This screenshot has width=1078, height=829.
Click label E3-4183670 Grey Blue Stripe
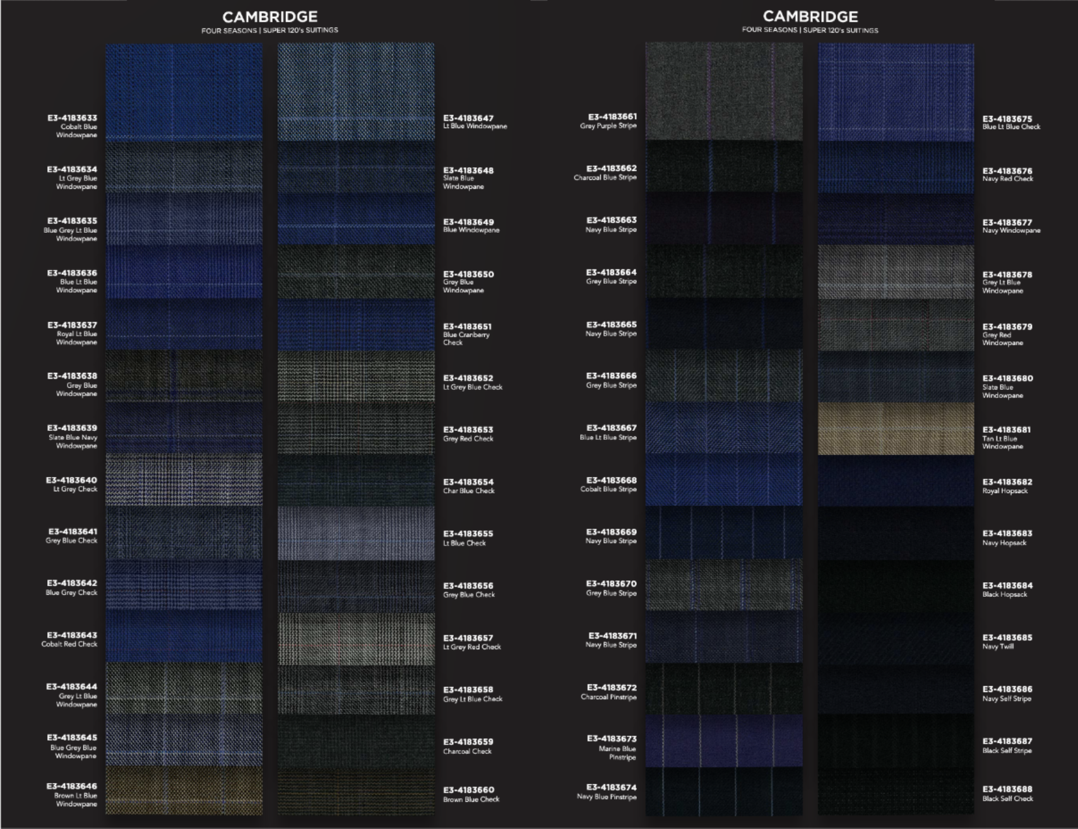(611, 588)
